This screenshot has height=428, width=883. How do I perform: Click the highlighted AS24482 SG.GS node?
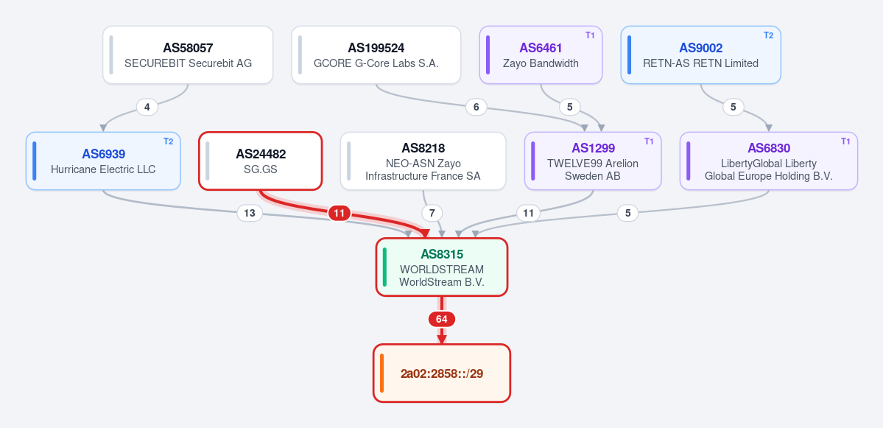coord(260,161)
